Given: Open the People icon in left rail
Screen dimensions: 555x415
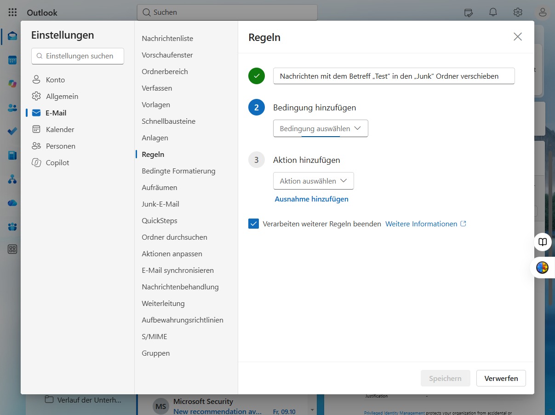Looking at the screenshot, I should coord(12,108).
